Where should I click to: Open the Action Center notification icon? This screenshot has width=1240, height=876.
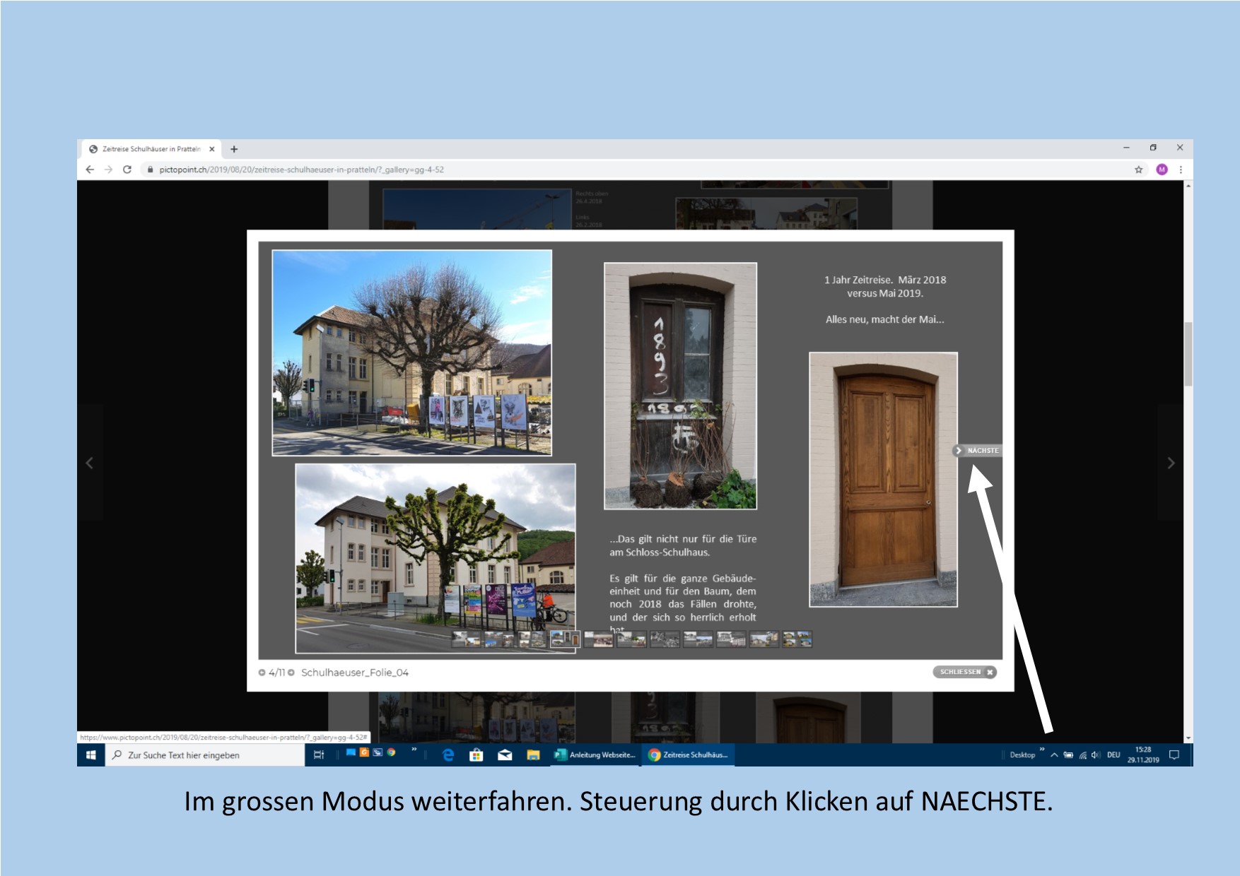[x=1174, y=755]
